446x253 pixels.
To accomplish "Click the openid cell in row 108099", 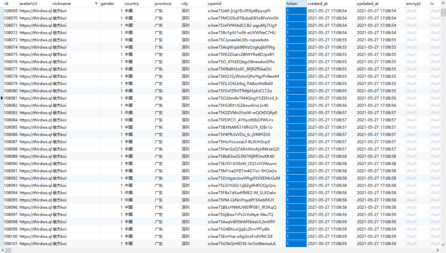I will (x=246, y=229).
